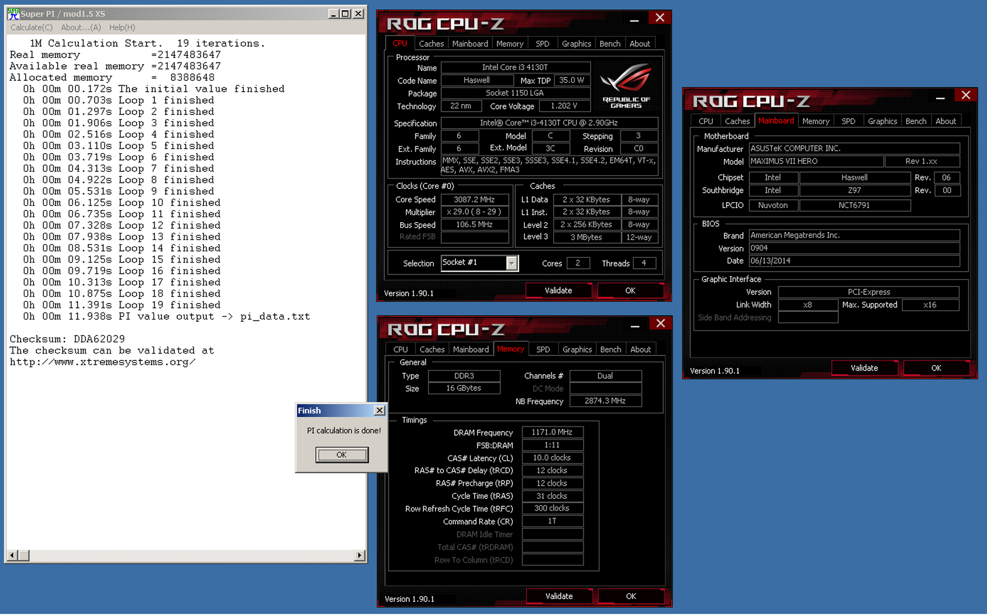
Task: Click the ROG Republic of Gamers logo
Action: pyautogui.click(x=626, y=86)
